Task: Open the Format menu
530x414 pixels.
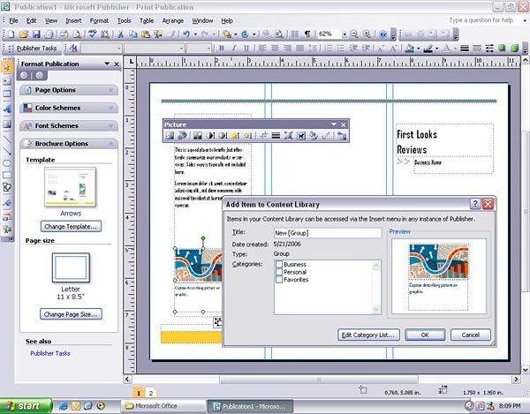Action: 99,21
